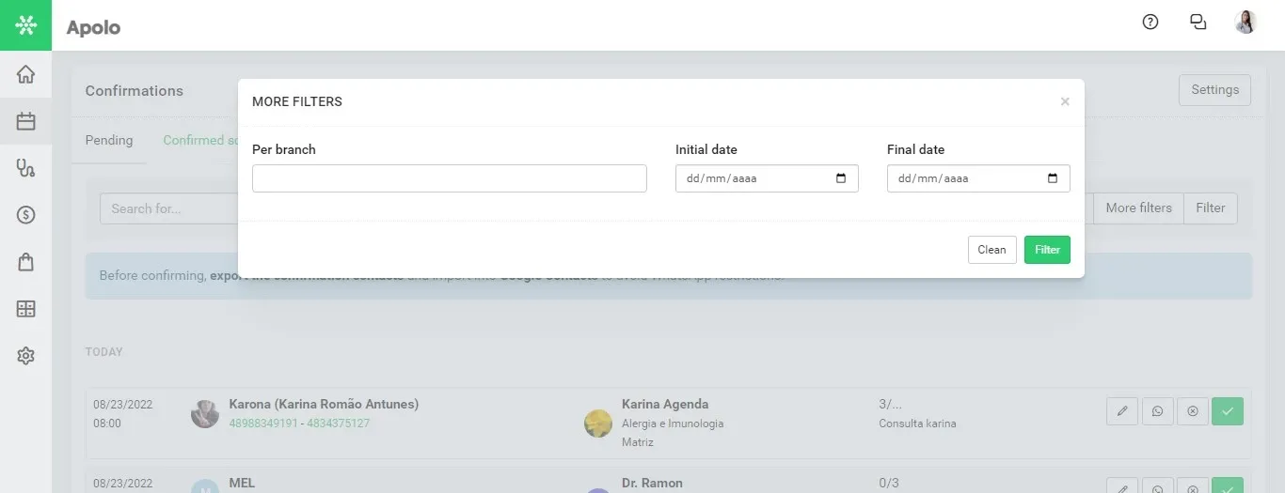Open the shopping bag sidebar icon
The height and width of the screenshot is (493, 1285).
pyautogui.click(x=25, y=262)
